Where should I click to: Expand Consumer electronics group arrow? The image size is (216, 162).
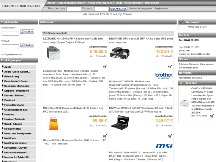coord(3,86)
